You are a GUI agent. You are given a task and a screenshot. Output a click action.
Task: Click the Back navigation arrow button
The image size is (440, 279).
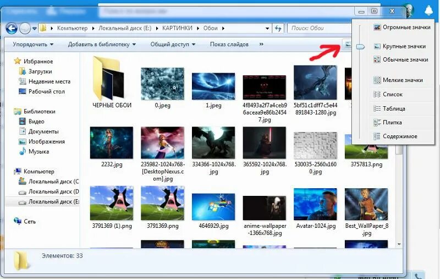[x=12, y=28]
